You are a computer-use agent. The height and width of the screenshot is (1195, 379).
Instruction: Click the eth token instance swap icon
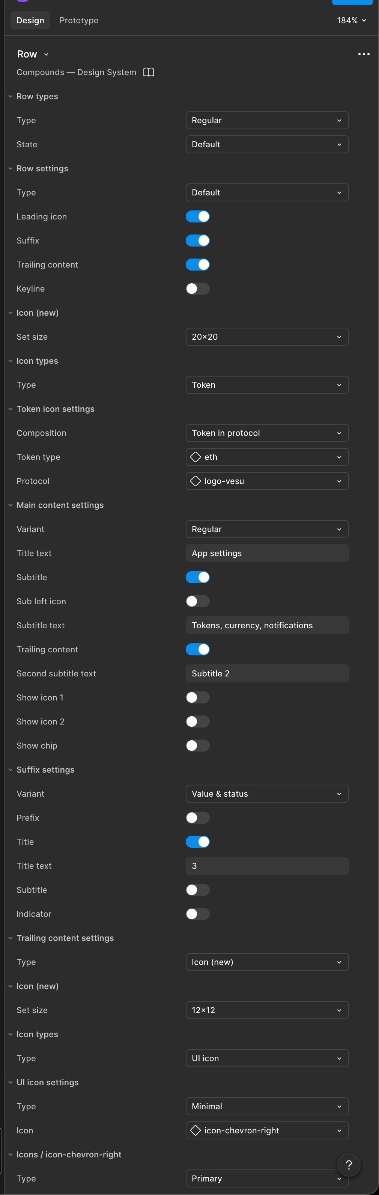[x=196, y=457]
